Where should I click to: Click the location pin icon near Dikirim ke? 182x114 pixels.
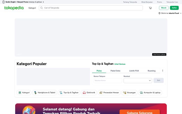coord(159,13)
